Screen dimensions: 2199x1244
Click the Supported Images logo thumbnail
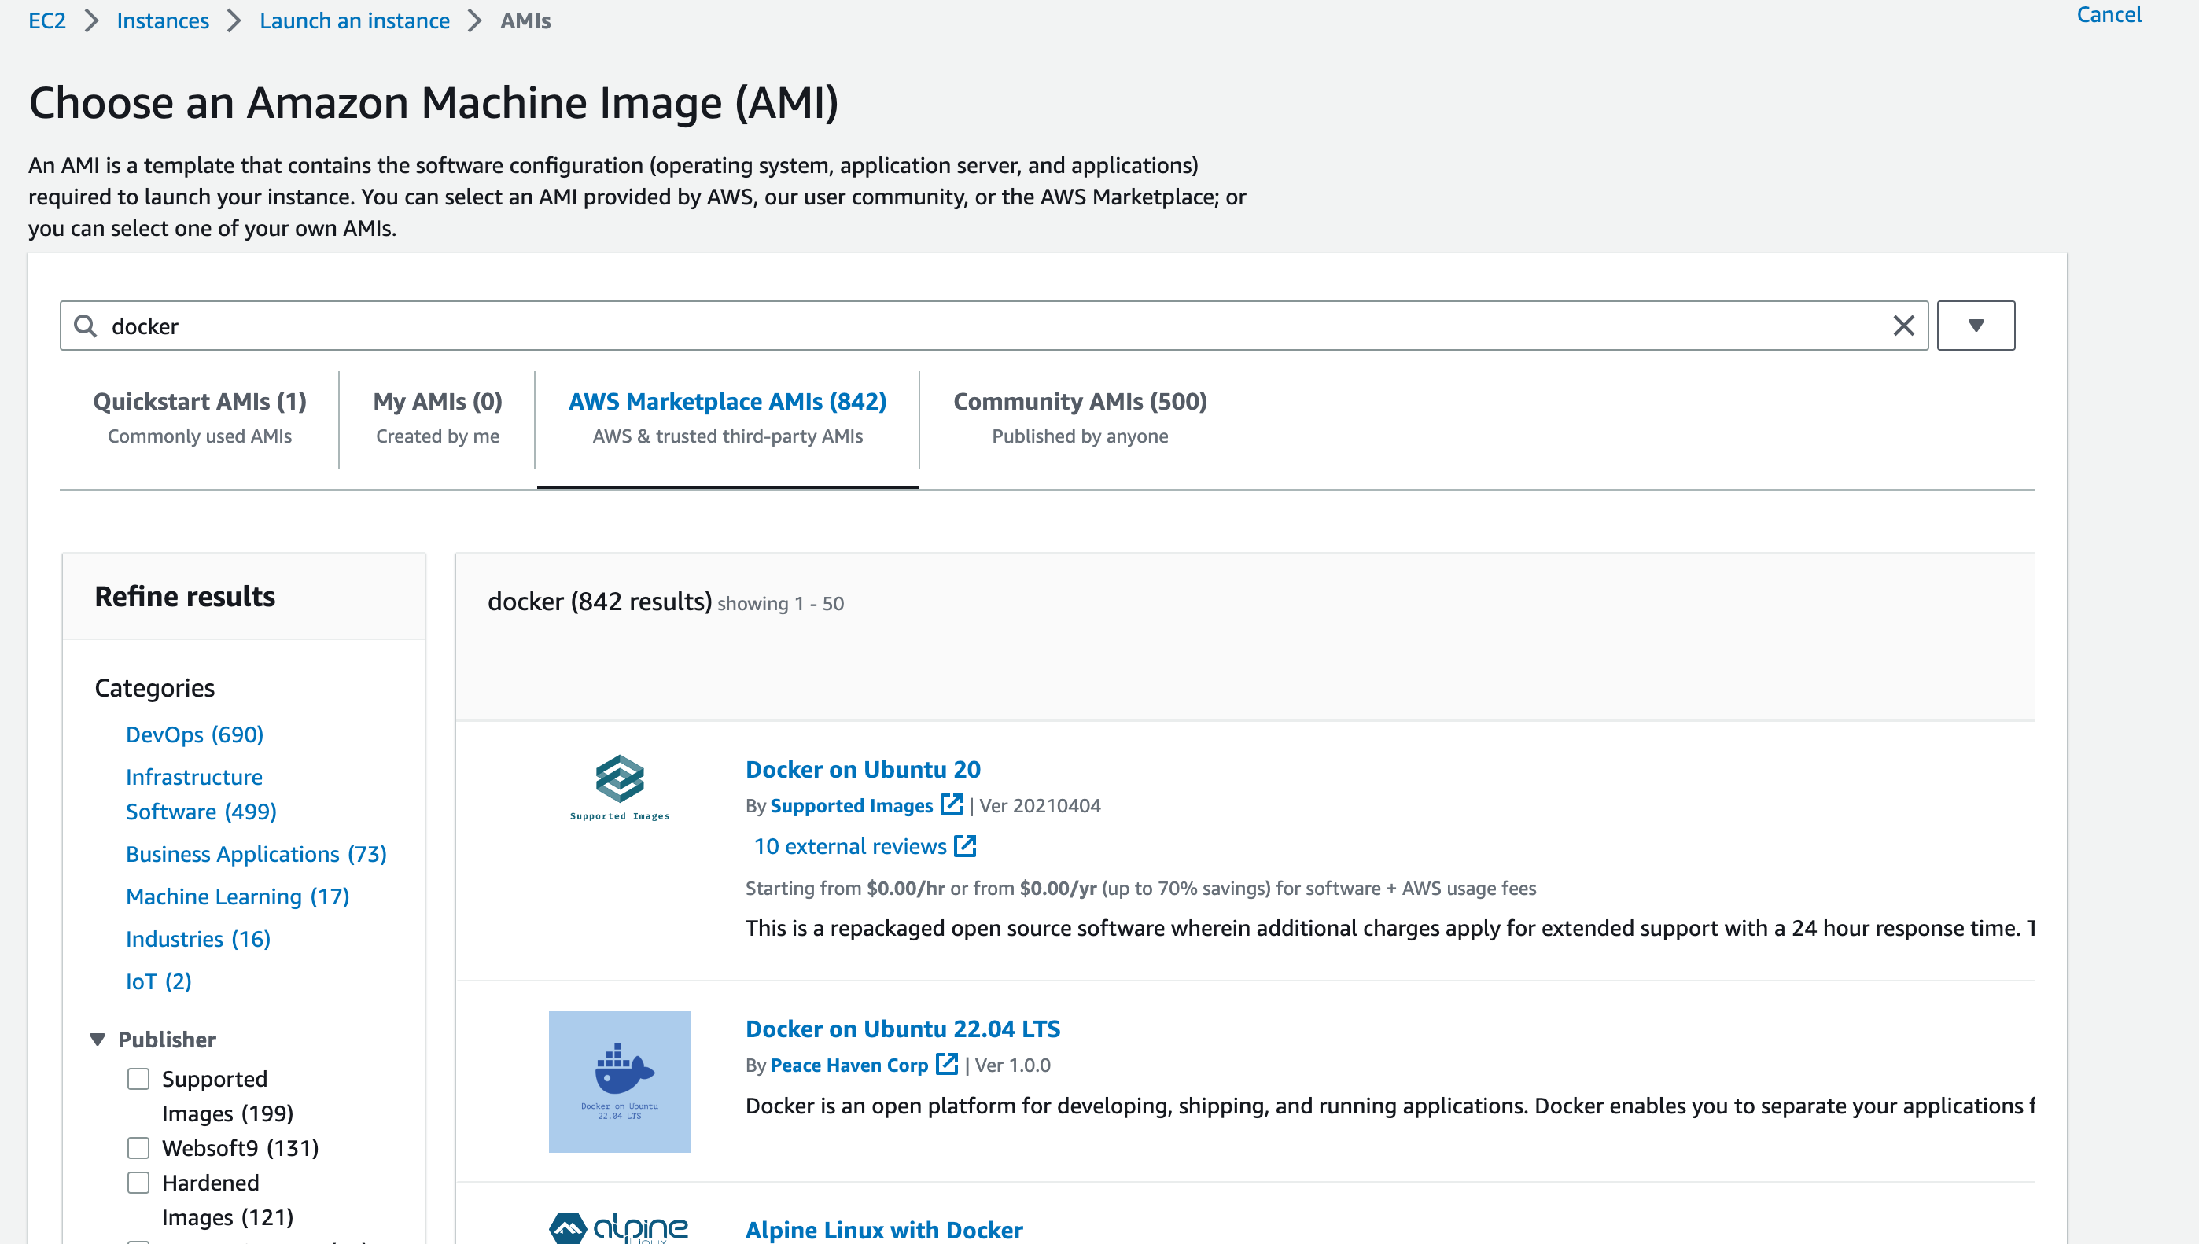click(620, 786)
